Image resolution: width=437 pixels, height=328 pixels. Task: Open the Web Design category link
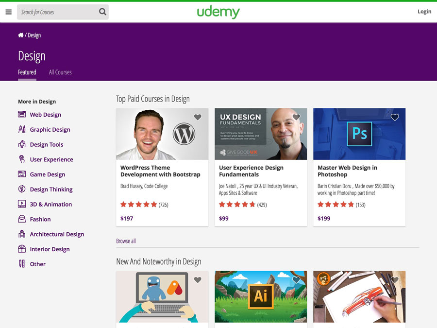(46, 115)
